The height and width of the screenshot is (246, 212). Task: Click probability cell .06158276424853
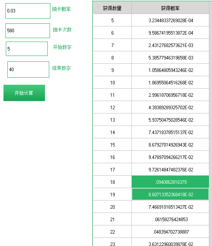coord(170,219)
